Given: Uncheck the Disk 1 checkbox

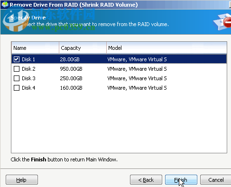Looking at the screenshot, I should (17, 59).
